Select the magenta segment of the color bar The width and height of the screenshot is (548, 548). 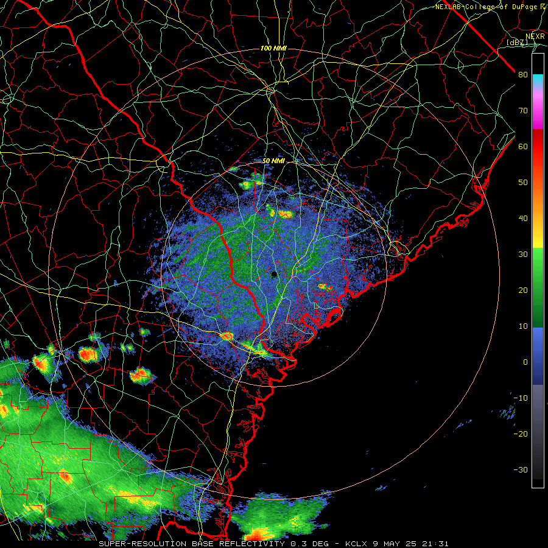[x=538, y=112]
